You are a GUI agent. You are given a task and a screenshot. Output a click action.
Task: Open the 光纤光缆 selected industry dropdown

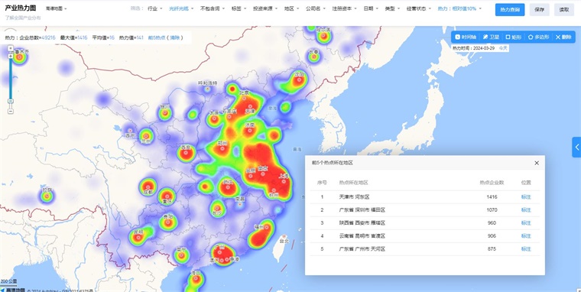point(181,8)
